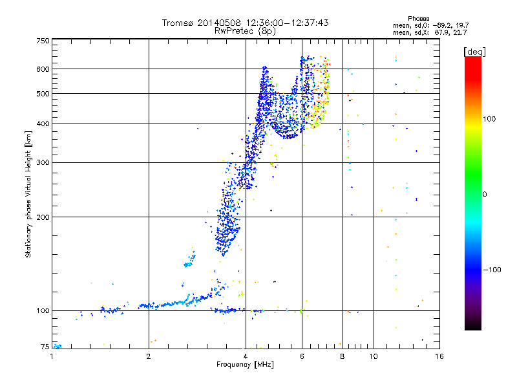Click the x-axis tick label '2'

pos(149,356)
